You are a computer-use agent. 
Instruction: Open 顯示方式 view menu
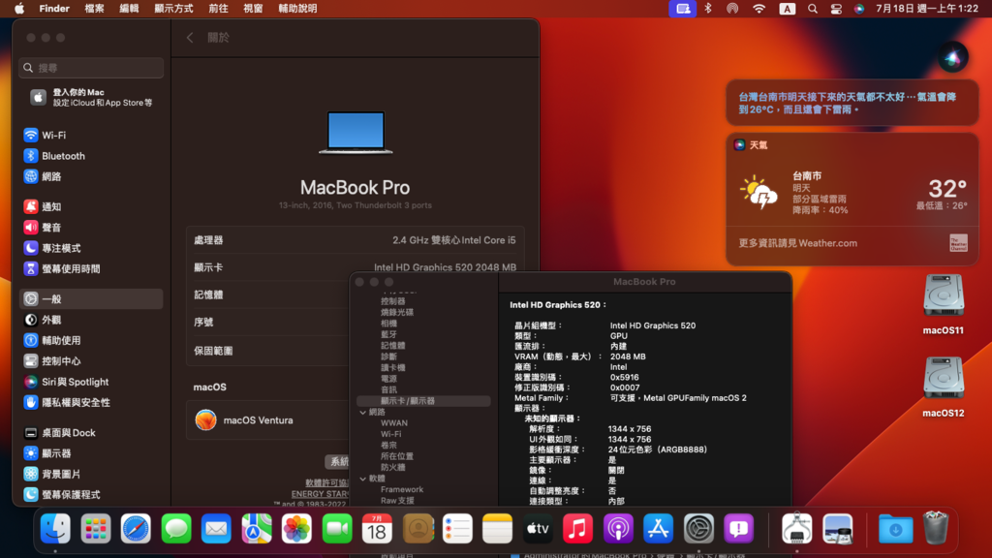point(174,8)
